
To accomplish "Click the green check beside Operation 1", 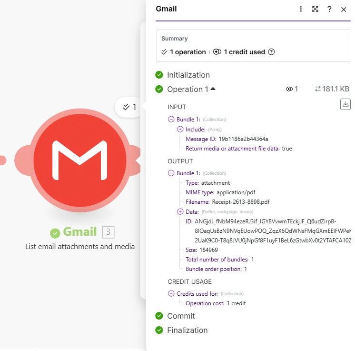I will click(x=159, y=89).
